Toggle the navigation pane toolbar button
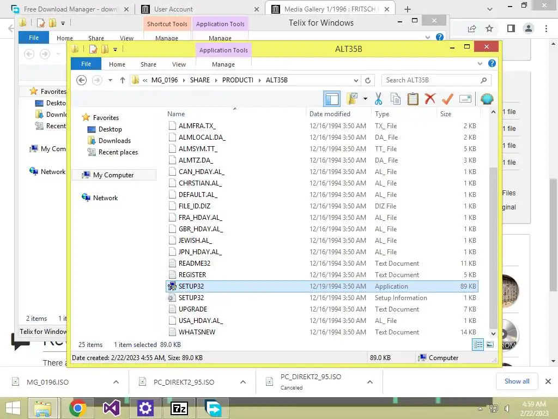 332,99
